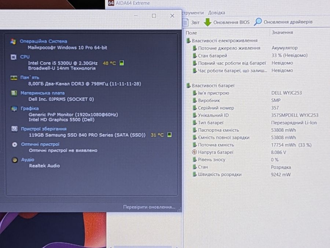Click the optical disc icon beside Оптичні пристрої

coord(15,144)
